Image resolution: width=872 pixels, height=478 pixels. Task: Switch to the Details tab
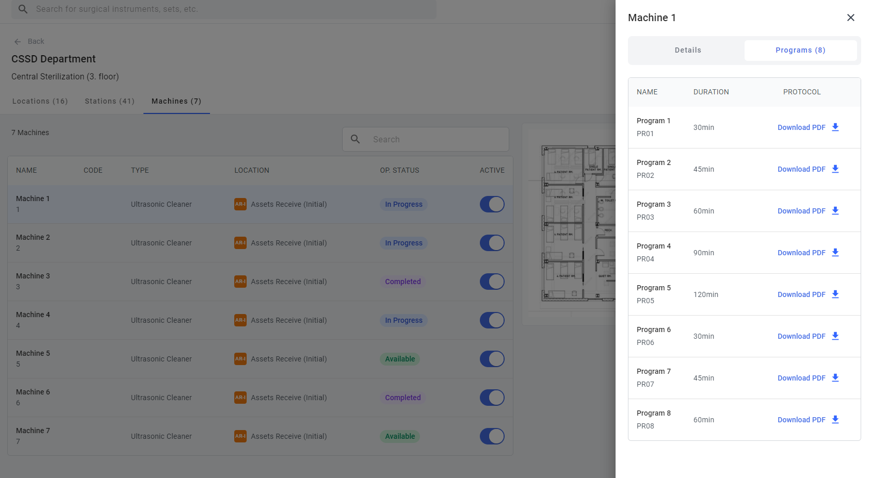coord(688,50)
